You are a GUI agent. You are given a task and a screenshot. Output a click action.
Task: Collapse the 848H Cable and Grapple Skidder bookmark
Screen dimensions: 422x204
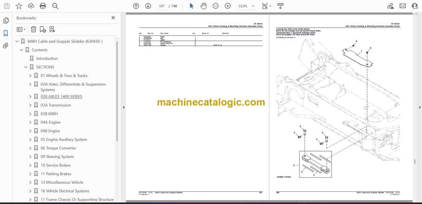click(17, 41)
